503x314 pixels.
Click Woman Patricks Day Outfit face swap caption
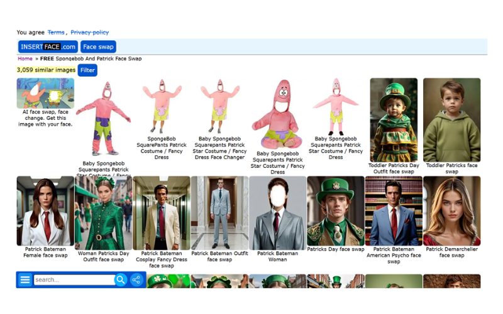[x=103, y=256]
